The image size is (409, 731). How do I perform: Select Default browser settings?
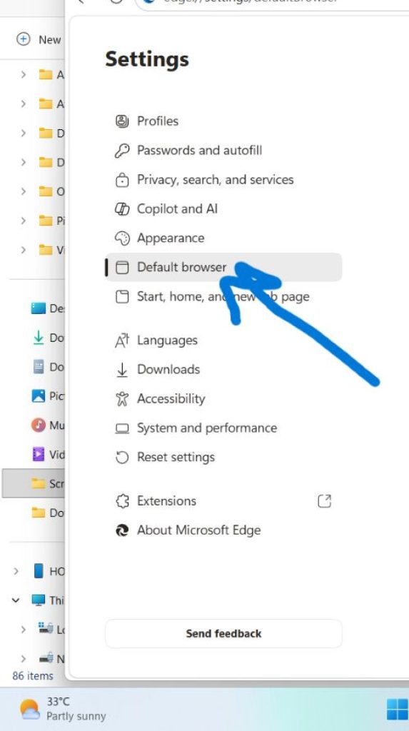[223, 267]
